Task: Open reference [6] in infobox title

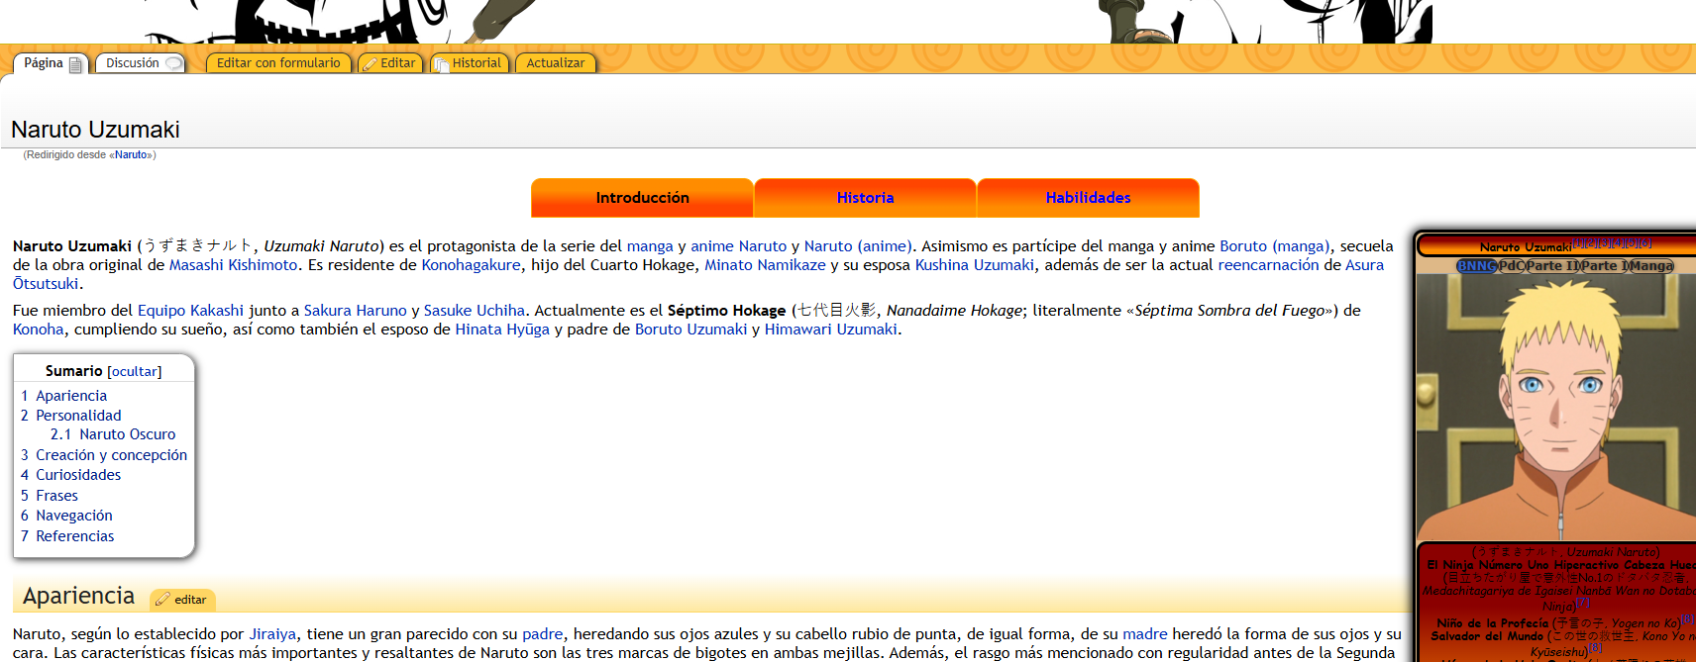Action: point(1644,243)
